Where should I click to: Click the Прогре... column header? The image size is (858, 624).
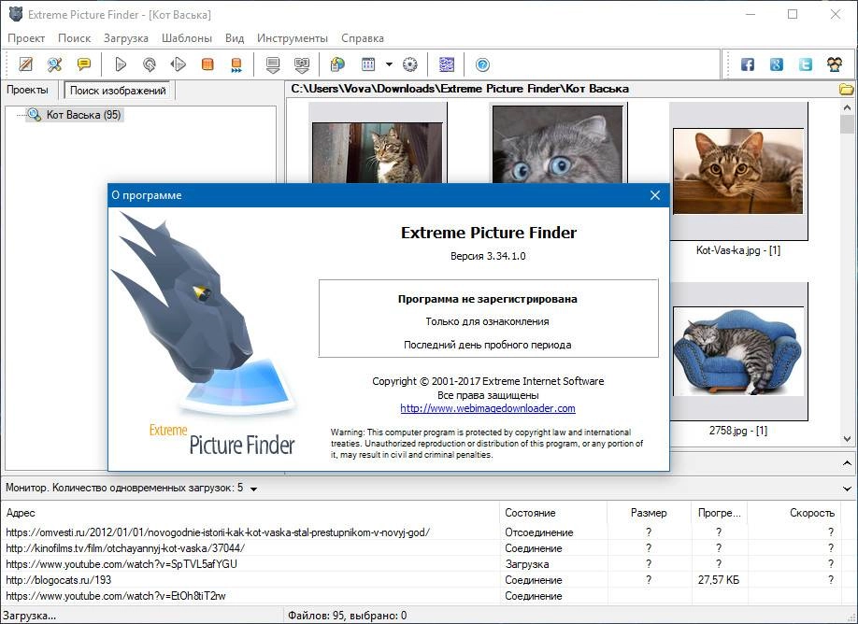pos(719,513)
